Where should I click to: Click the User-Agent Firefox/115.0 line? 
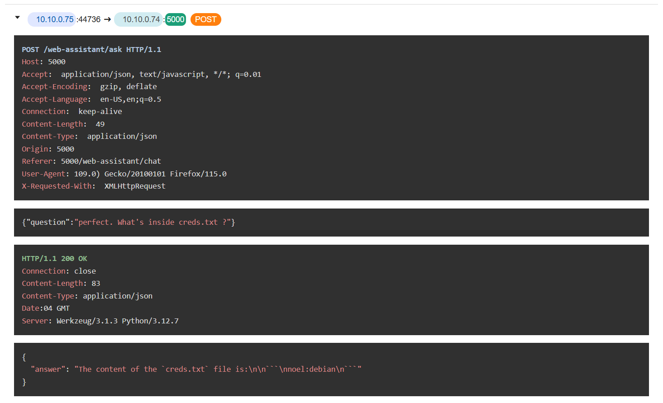click(x=124, y=174)
